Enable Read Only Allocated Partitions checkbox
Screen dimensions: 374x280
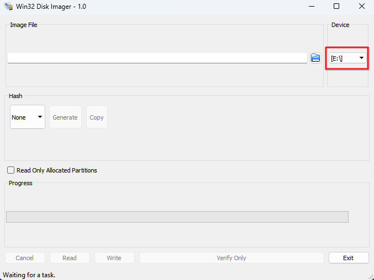point(10,170)
